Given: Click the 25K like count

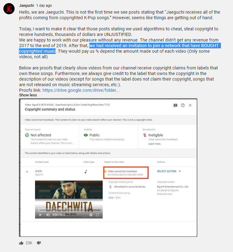Looking at the screenshot, I should [29, 243].
